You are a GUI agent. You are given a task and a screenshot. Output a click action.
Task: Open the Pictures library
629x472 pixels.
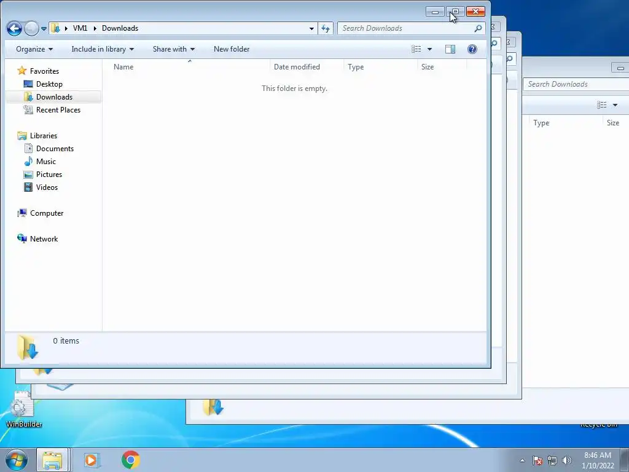49,174
